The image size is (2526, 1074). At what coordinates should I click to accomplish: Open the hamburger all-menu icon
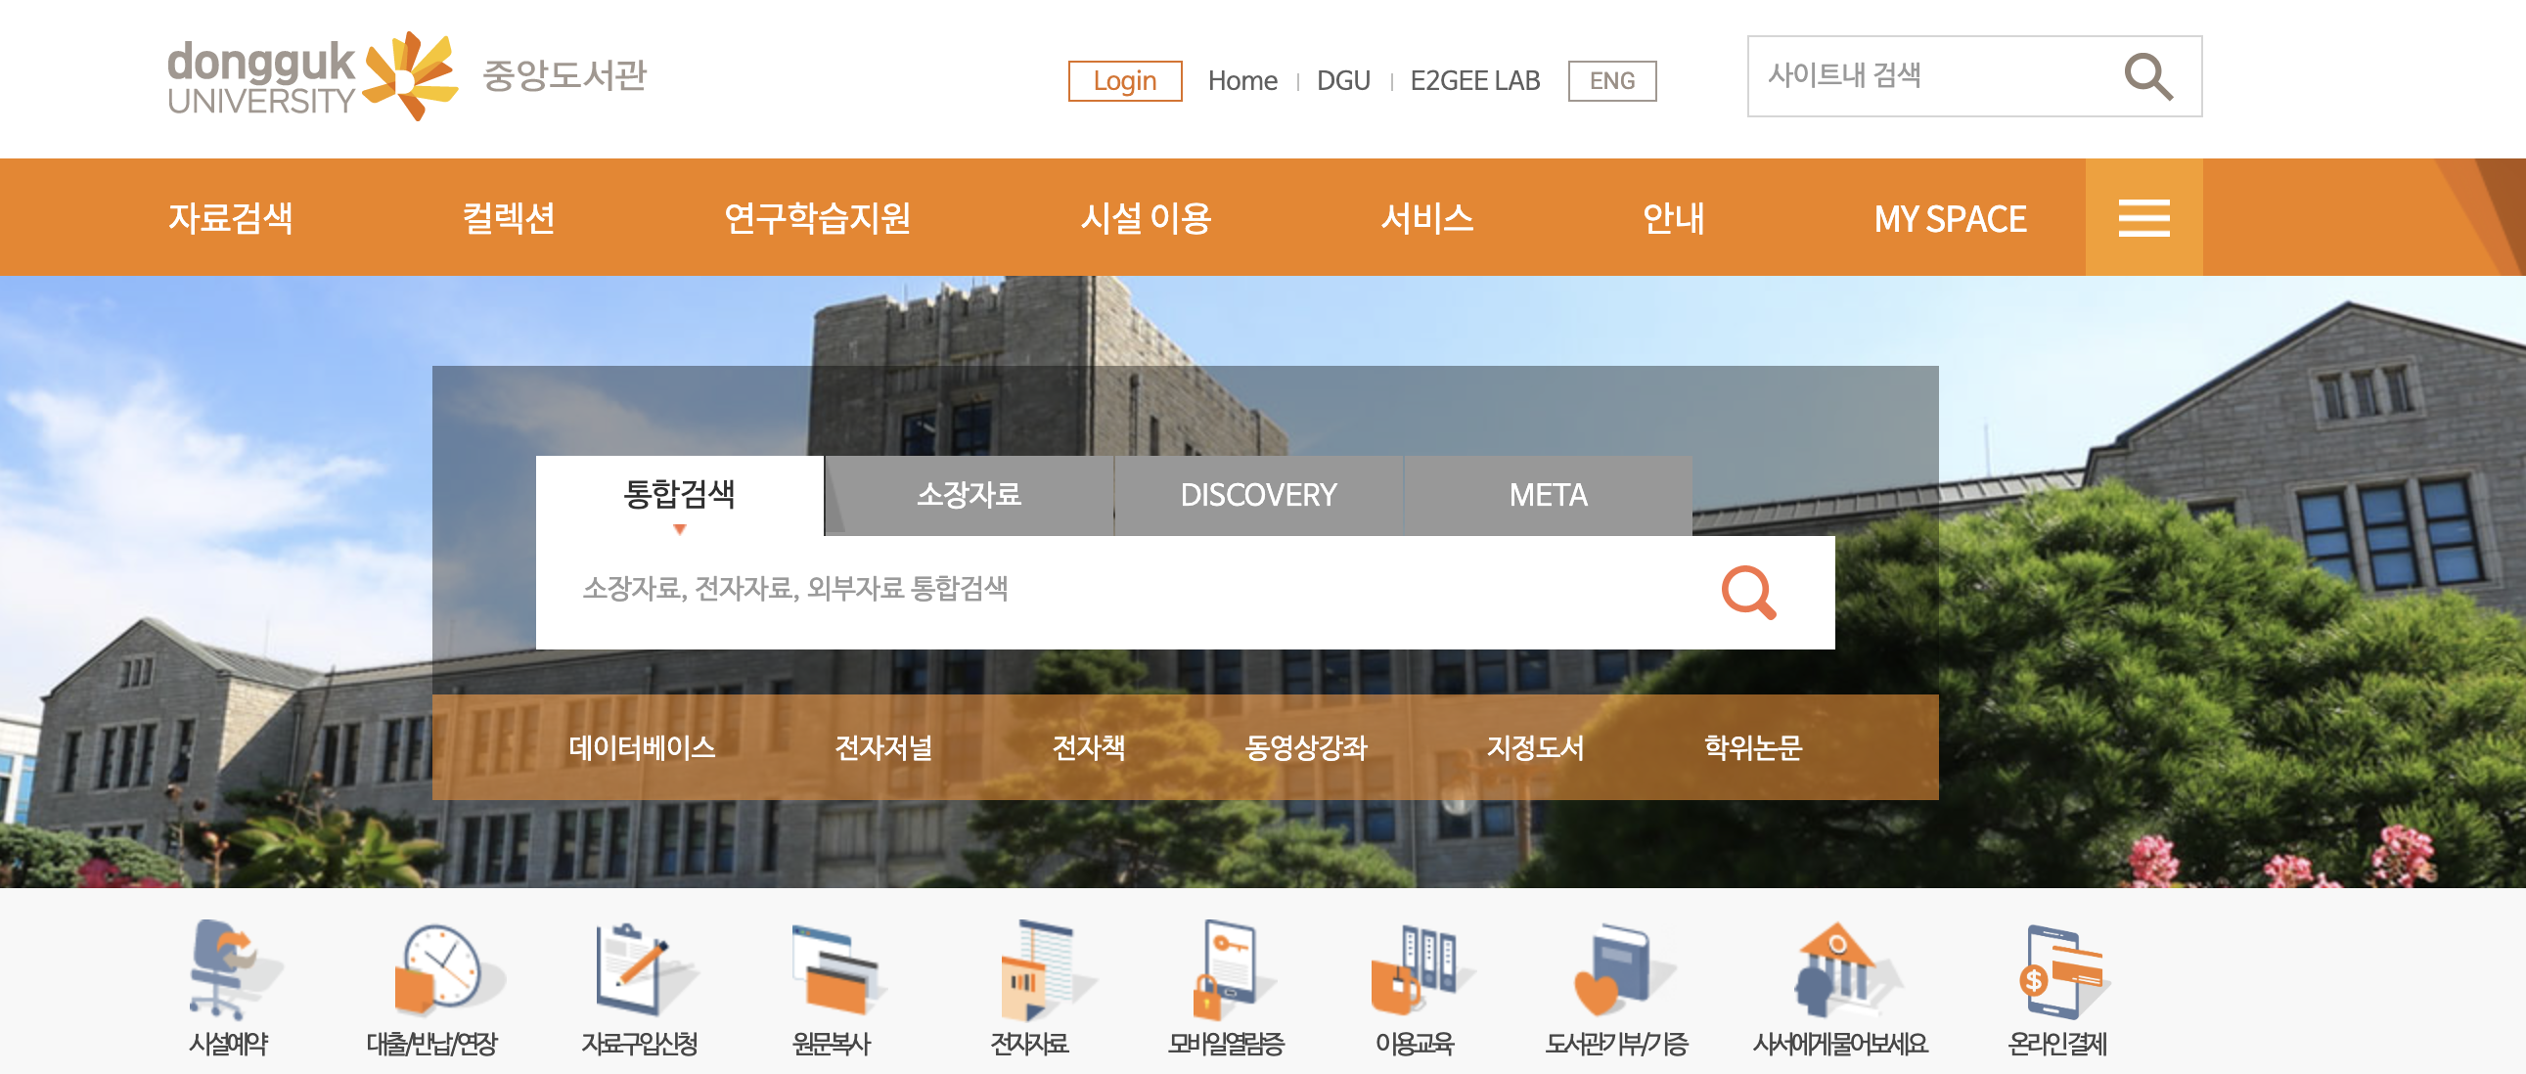point(2143,218)
